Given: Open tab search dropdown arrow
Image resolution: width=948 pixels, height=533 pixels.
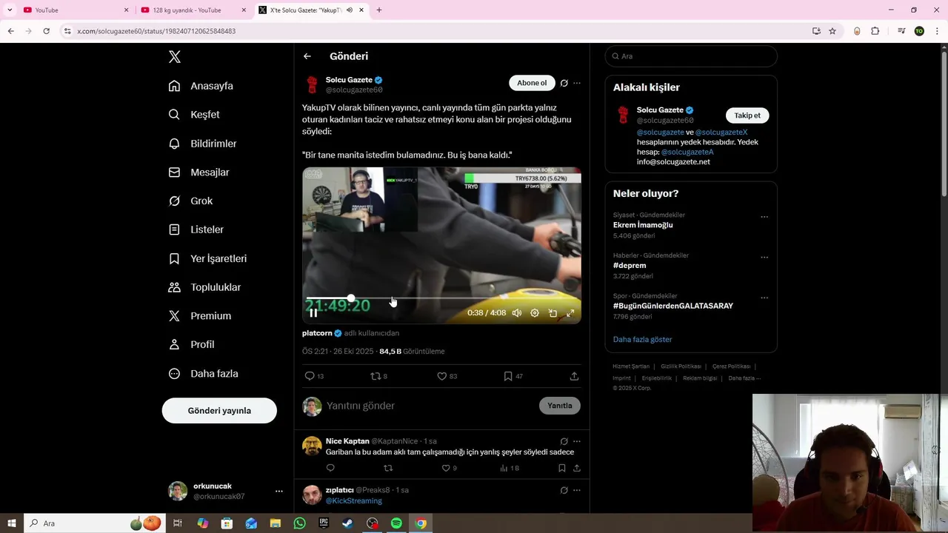Looking at the screenshot, I should coord(9,10).
